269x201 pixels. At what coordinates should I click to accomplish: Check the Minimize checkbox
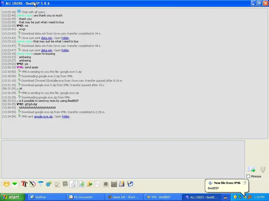click(x=248, y=176)
